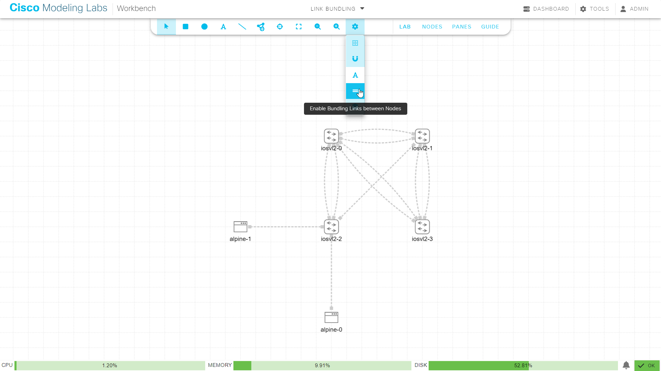Image resolution: width=661 pixels, height=371 pixels.
Task: Enable Bundling Links between Nodes
Action: pyautogui.click(x=355, y=91)
